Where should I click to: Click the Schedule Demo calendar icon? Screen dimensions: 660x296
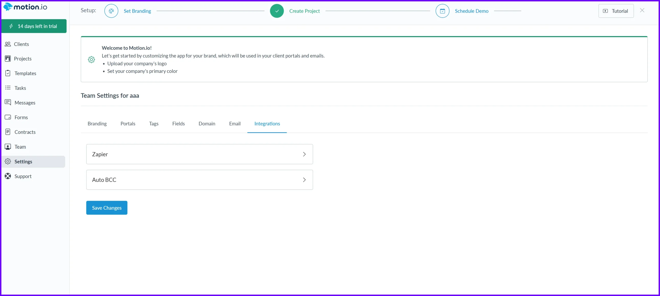pos(442,11)
